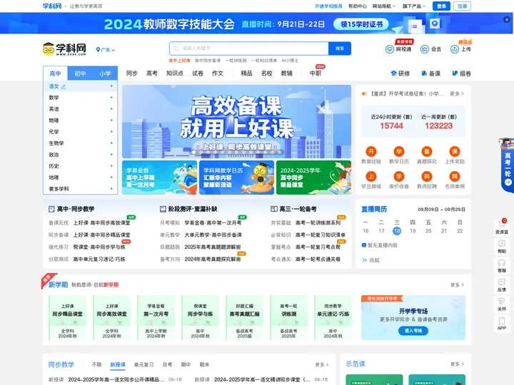Open the 真题探究 icon
The height and width of the screenshot is (385, 514).
pos(427,151)
